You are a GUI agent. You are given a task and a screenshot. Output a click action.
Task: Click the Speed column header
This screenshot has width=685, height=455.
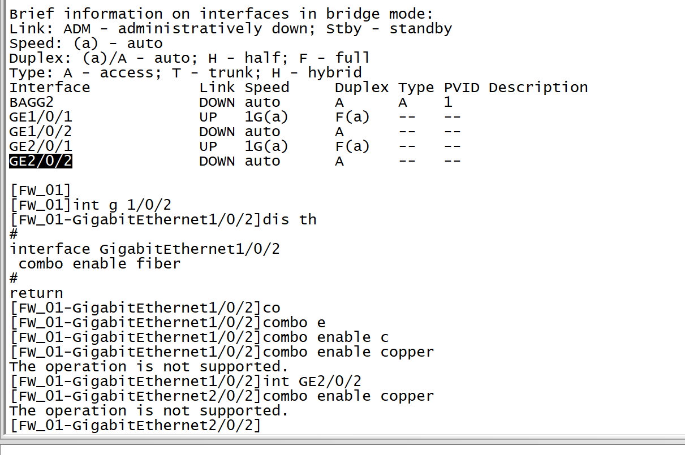pyautogui.click(x=267, y=88)
